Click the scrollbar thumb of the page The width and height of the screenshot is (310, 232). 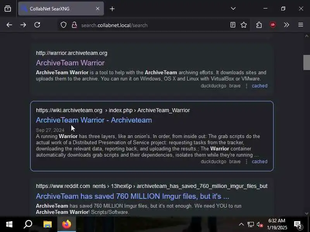click(307, 62)
